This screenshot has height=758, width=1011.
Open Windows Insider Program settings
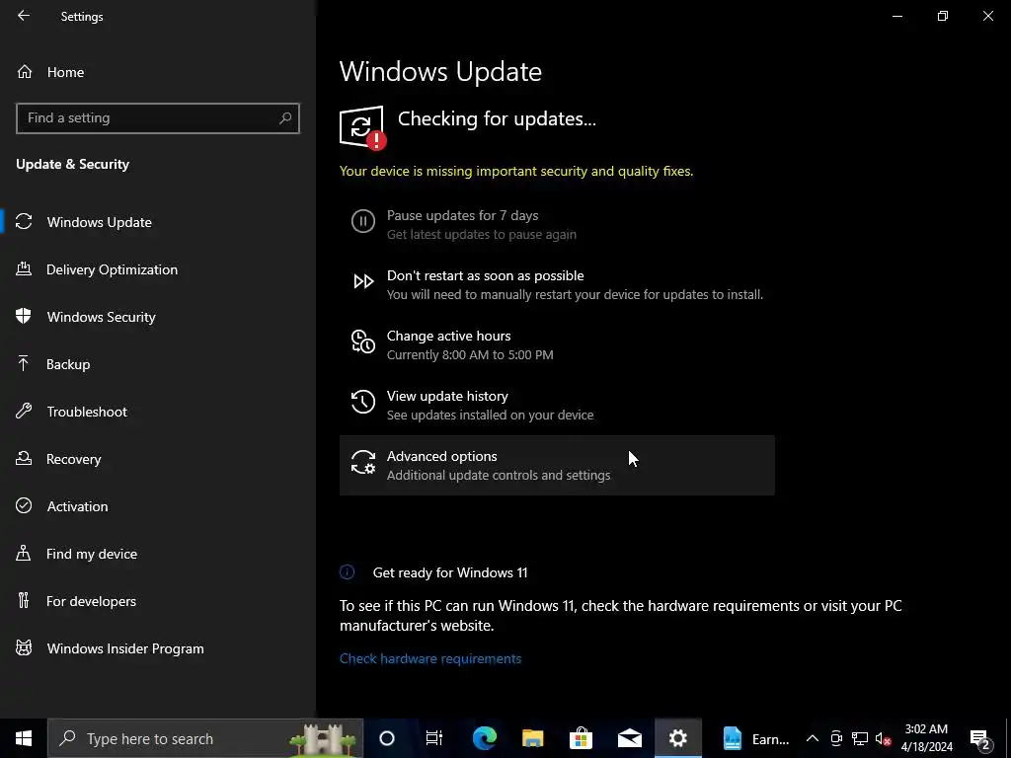[158, 648]
